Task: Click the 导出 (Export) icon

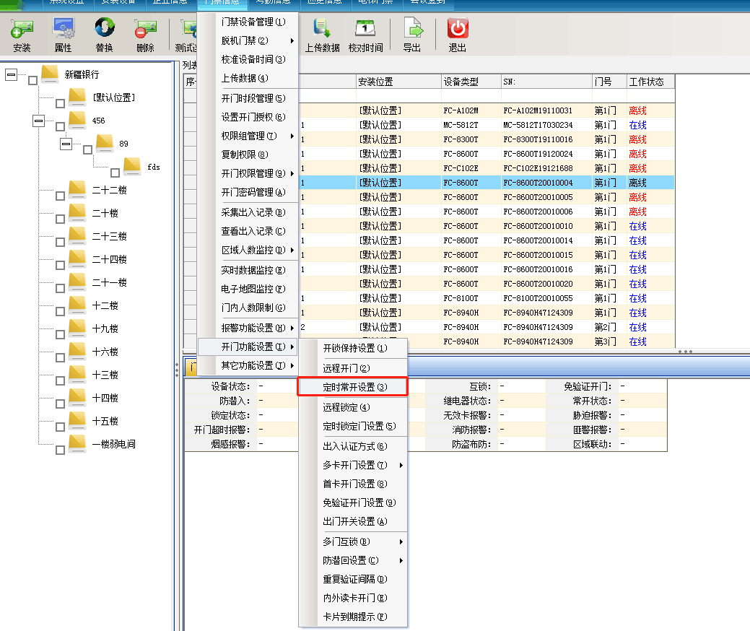Action: (x=414, y=34)
